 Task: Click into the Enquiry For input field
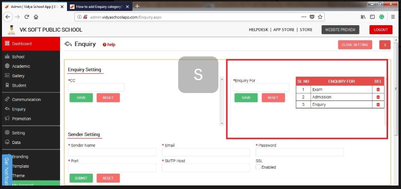coord(261,87)
